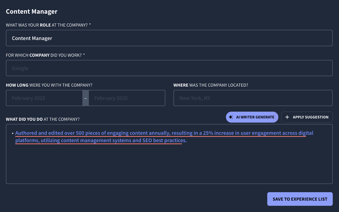Click the company field with Google placeholder
Image resolution: width=339 pixels, height=212 pixels.
point(169,68)
